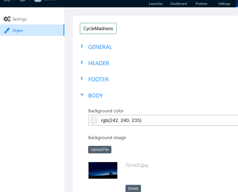Expand the HEADER section using its chevron
Viewport: 238px width, 192px height.
coord(82,62)
